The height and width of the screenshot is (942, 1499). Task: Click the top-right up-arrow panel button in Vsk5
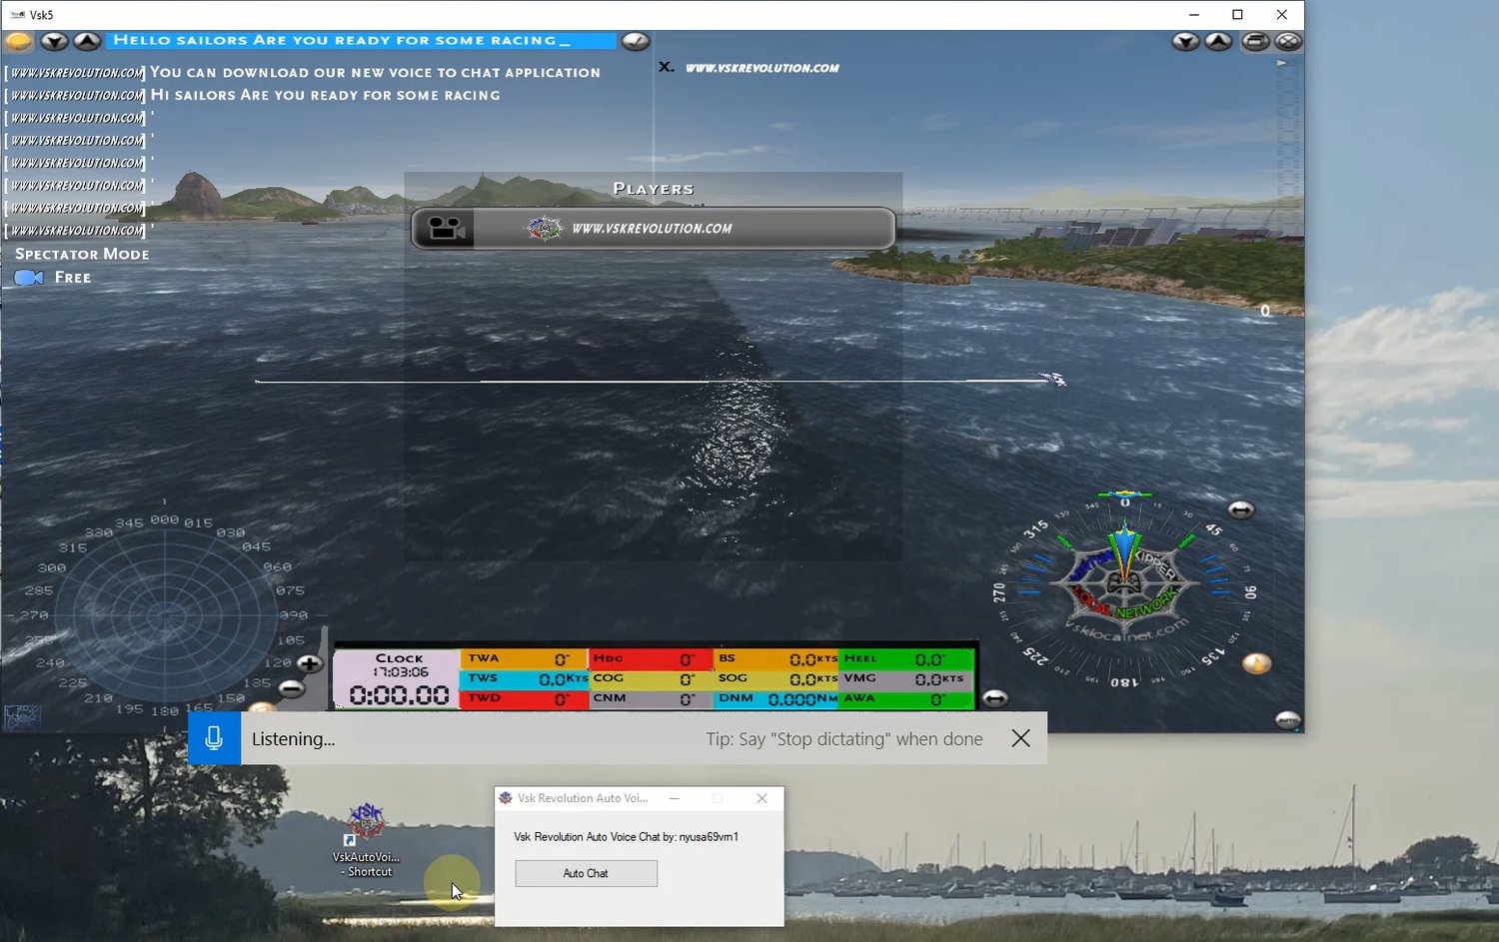pos(1218,41)
